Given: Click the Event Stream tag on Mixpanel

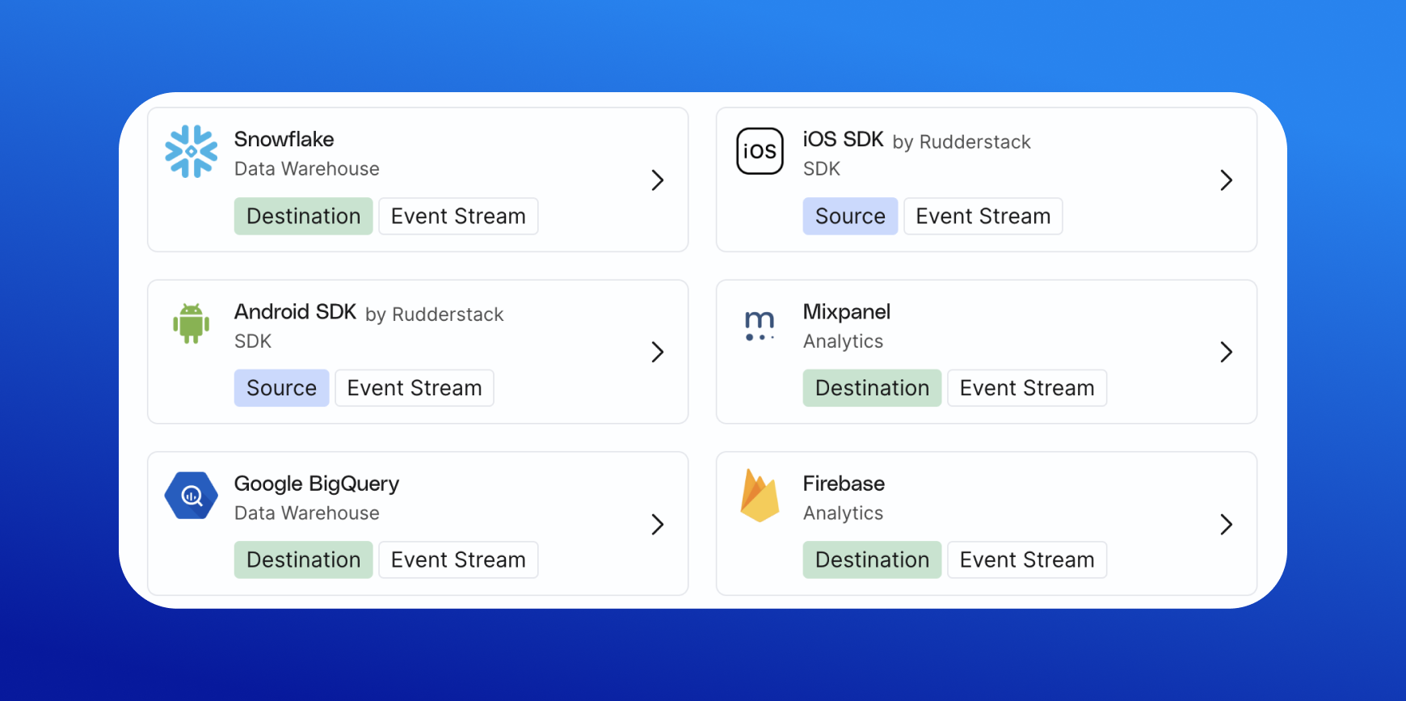Looking at the screenshot, I should click(x=1027, y=388).
